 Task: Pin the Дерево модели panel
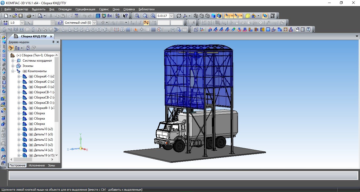pos(53,42)
